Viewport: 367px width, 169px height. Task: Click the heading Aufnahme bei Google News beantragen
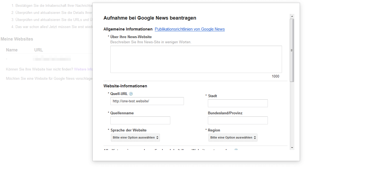pyautogui.click(x=150, y=18)
